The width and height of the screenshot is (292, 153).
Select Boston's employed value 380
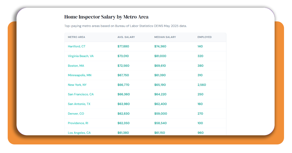pos(200,66)
